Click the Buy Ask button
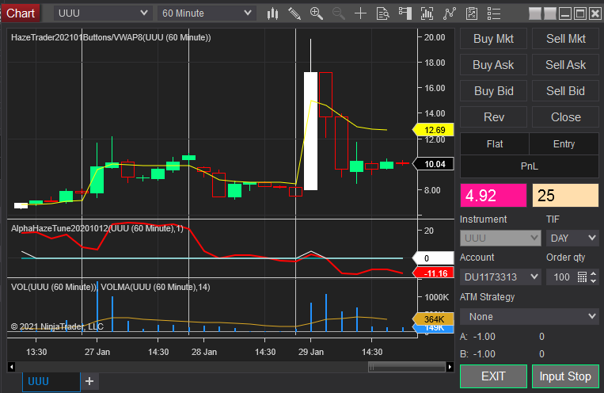Viewport: 604px width, 393px height. pos(493,65)
